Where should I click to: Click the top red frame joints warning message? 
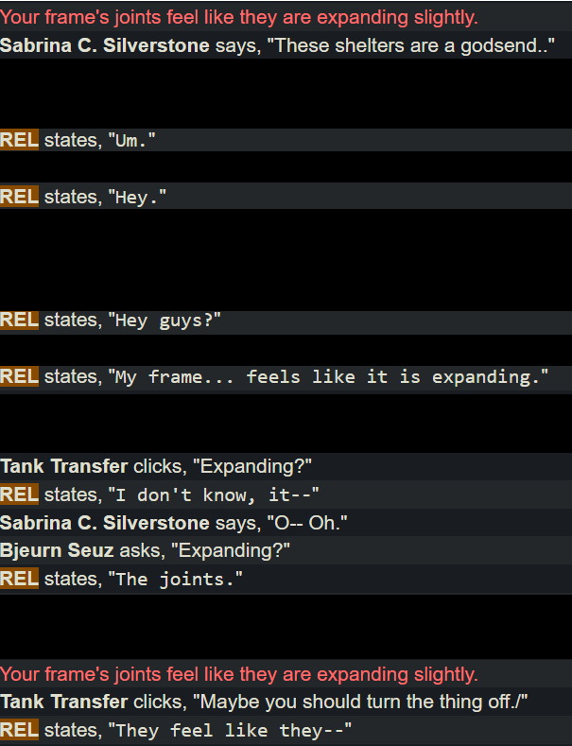(239, 18)
